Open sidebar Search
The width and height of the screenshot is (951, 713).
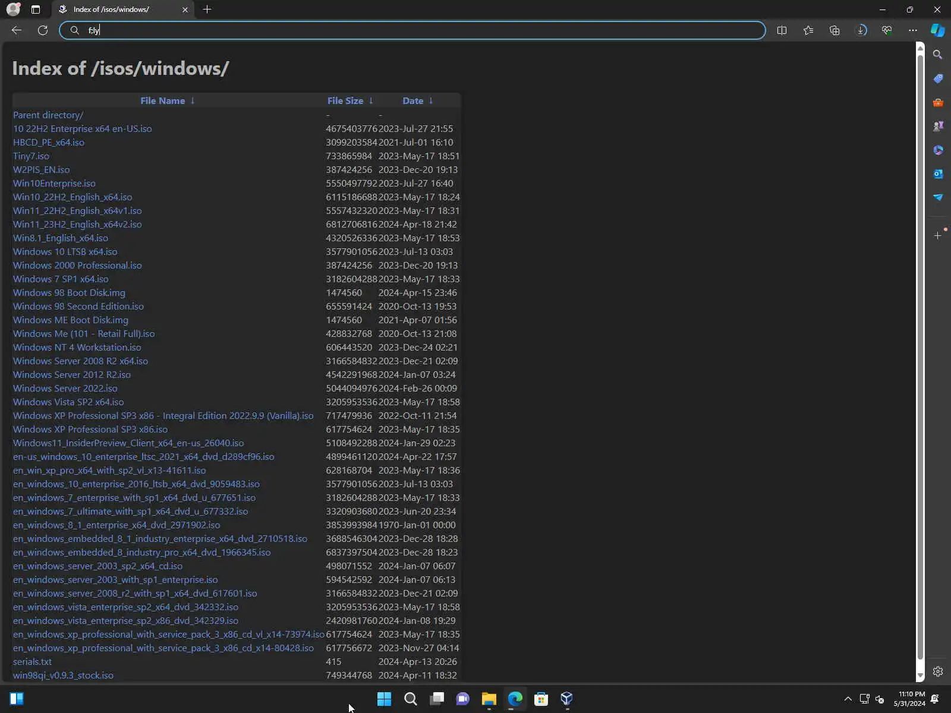point(938,55)
